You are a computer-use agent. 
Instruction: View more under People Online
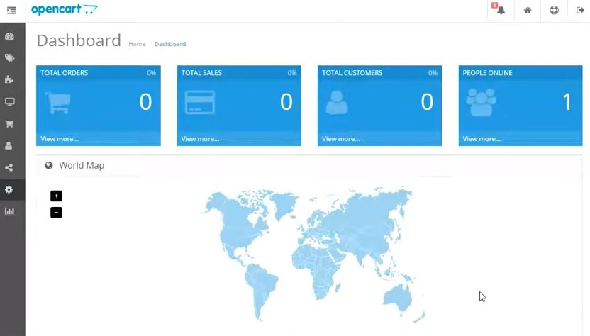point(482,139)
